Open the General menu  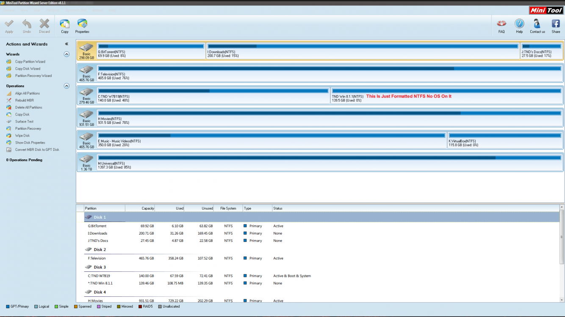click(9, 10)
